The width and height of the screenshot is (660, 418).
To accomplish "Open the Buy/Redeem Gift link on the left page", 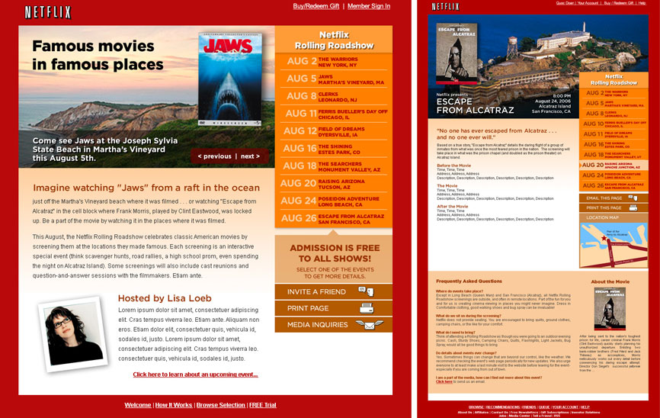I will tap(316, 6).
